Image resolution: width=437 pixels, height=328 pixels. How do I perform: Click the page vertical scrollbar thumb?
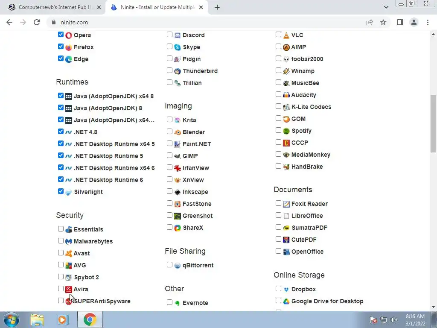click(x=433, y=124)
